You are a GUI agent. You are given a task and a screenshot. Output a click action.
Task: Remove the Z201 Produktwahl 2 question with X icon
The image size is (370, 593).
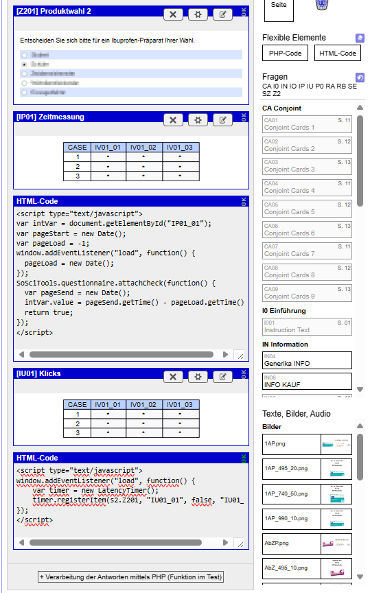point(173,14)
